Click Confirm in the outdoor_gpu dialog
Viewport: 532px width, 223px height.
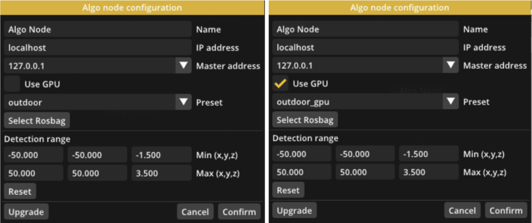[506, 210]
